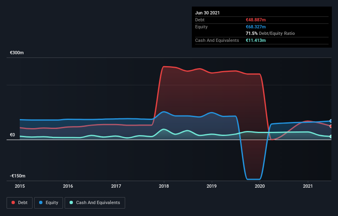
Task: Click the Equity endpoint marker on the chart
Action: coord(331,121)
